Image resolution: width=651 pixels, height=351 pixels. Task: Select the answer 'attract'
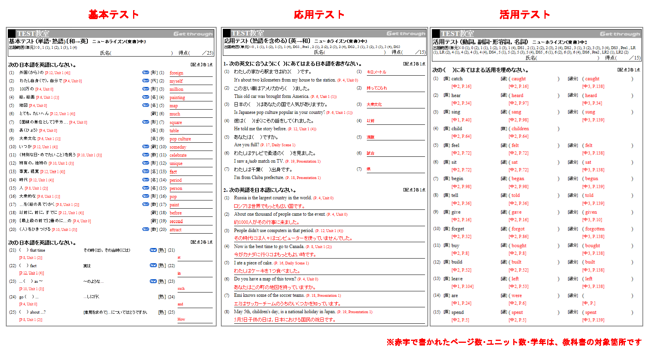[176, 230]
